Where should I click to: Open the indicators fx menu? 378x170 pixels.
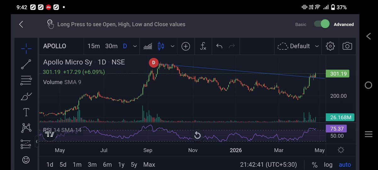click(x=203, y=46)
